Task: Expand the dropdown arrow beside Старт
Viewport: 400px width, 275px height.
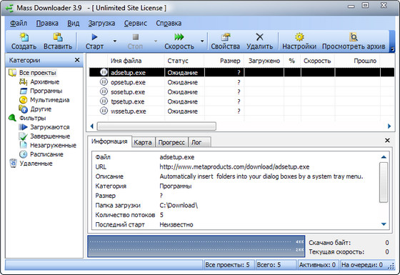Action: pyautogui.click(x=115, y=41)
